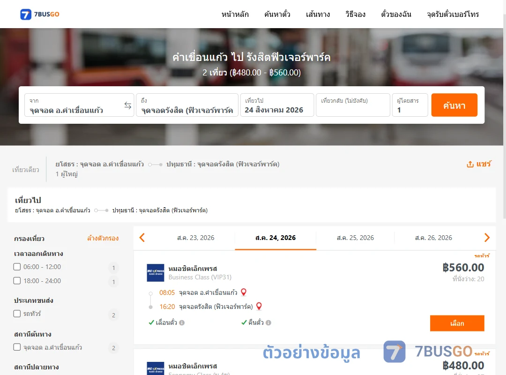Go to previous dates arrow
506x375 pixels.
(x=142, y=238)
